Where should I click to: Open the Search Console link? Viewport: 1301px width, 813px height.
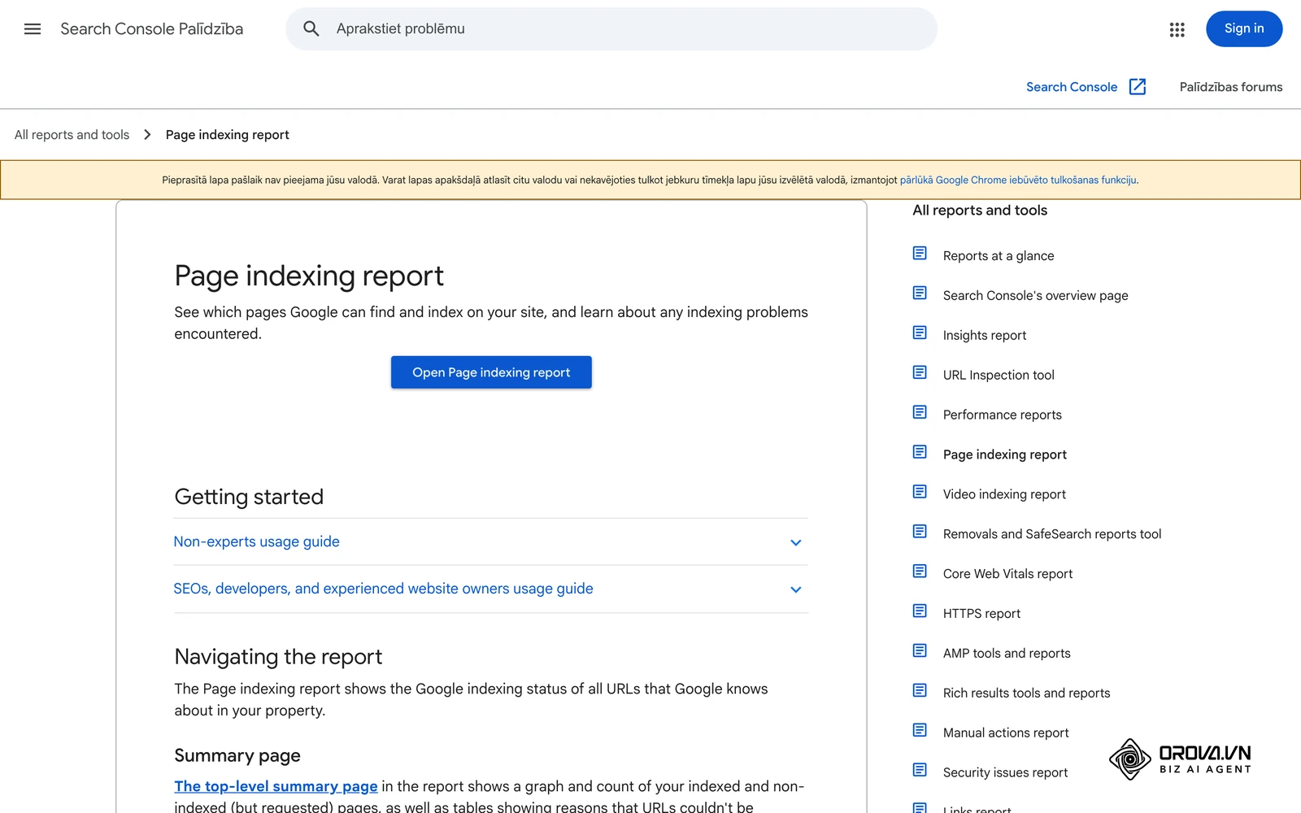coord(1071,87)
